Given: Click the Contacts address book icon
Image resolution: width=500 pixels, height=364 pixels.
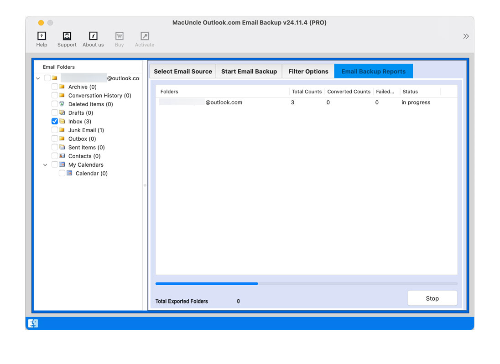Looking at the screenshot, I should click(x=61, y=156).
